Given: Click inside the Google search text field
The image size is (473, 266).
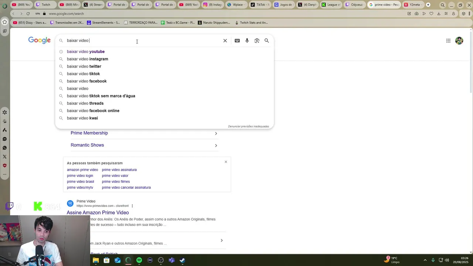Looking at the screenshot, I should (144, 41).
